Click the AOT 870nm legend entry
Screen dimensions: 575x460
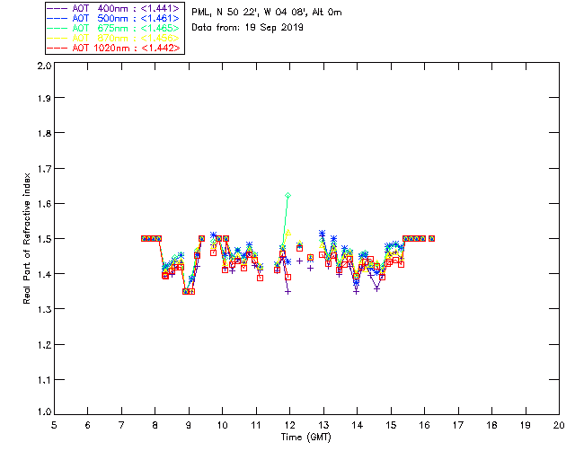pos(114,38)
